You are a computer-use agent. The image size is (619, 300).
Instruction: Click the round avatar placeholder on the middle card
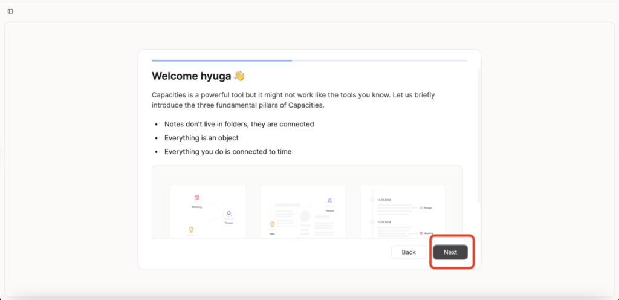305,216
